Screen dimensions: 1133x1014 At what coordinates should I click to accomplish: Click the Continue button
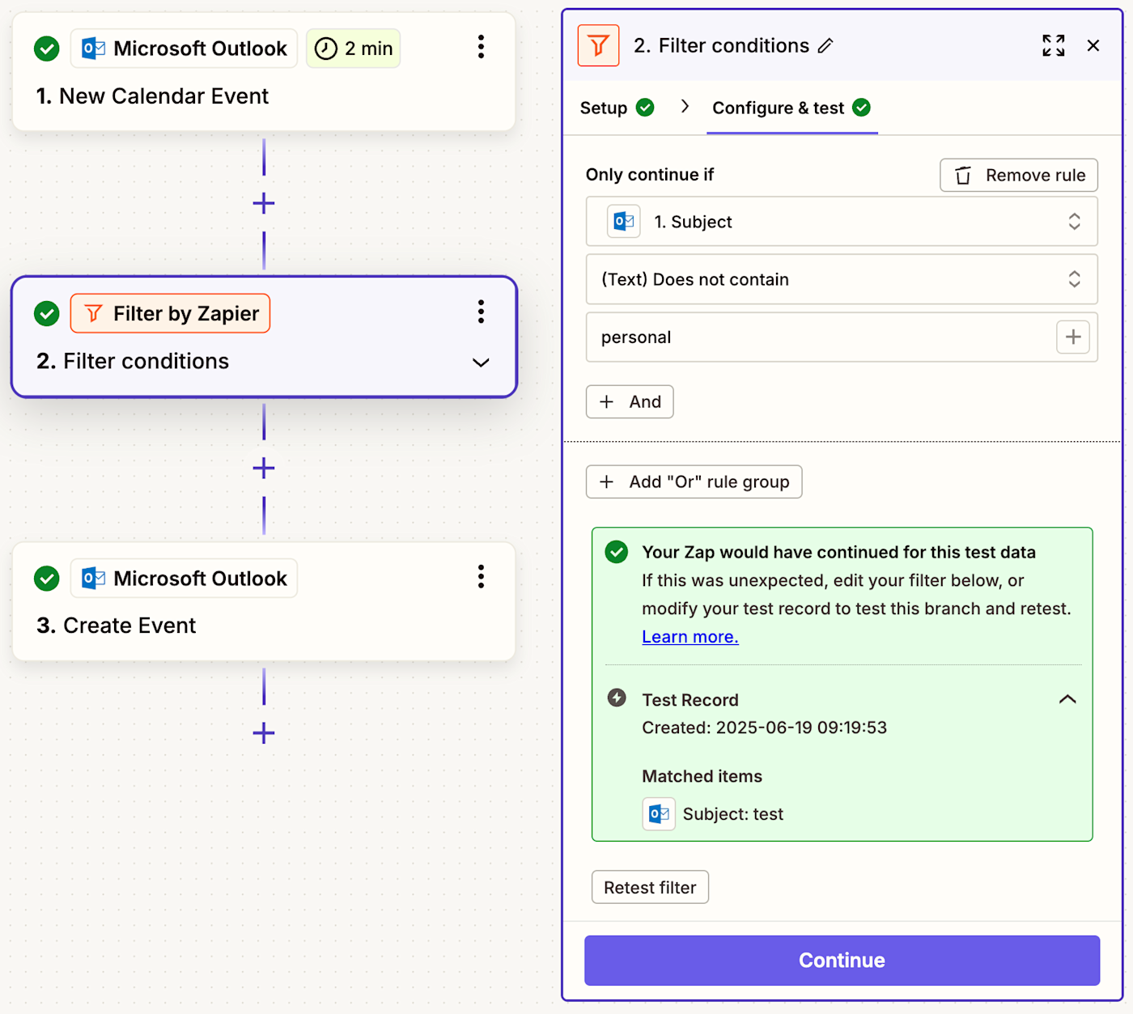point(842,960)
